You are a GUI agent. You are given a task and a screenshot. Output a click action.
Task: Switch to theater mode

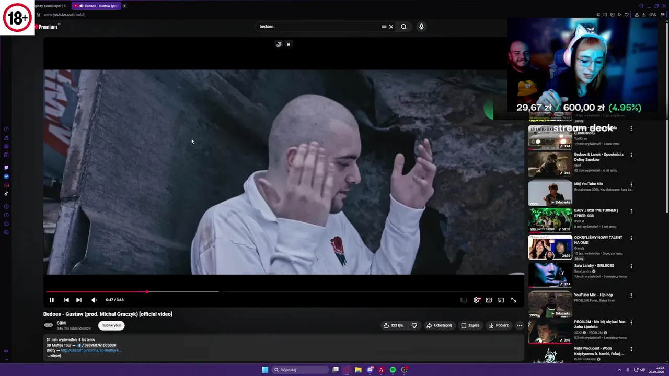point(489,300)
